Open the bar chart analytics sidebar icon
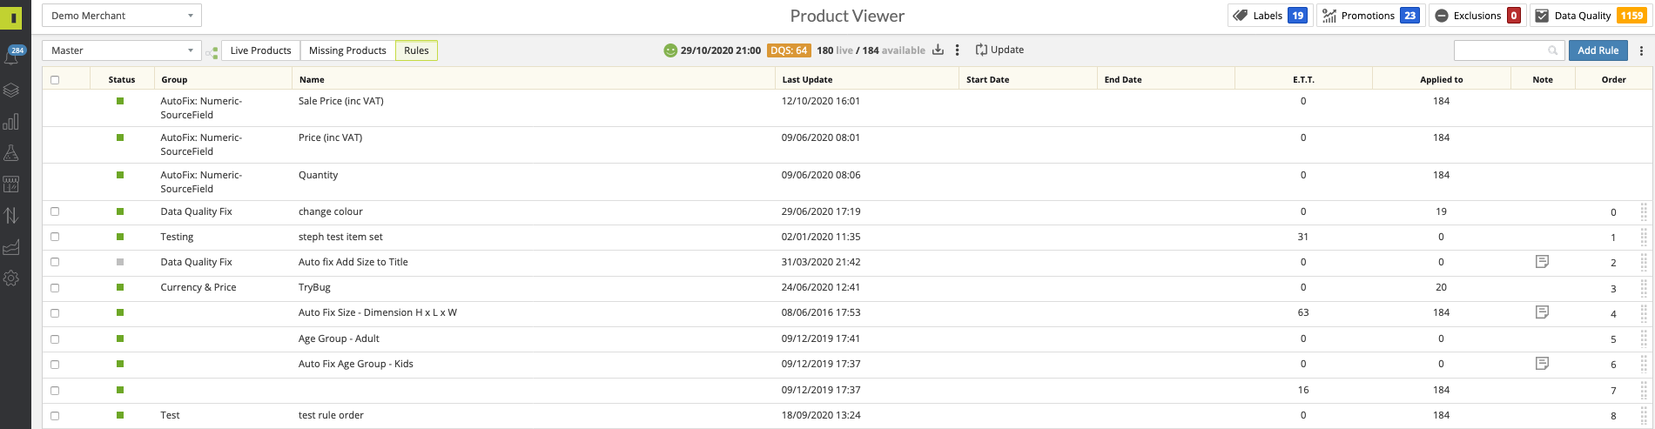Viewport: 1655px width, 429px height. tap(11, 121)
